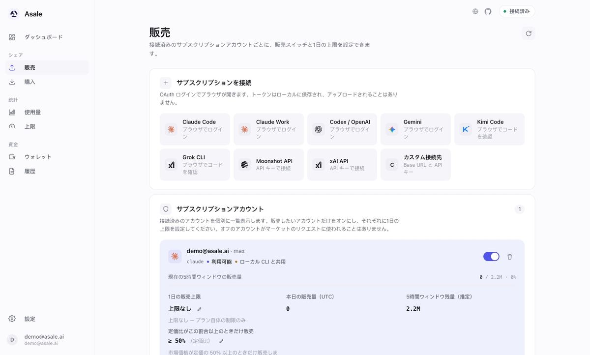Click the Gemini sparkle icon

point(392,129)
